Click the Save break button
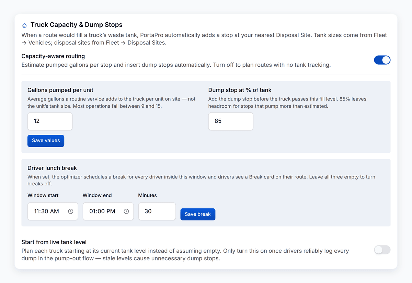The width and height of the screenshot is (412, 283). (198, 214)
